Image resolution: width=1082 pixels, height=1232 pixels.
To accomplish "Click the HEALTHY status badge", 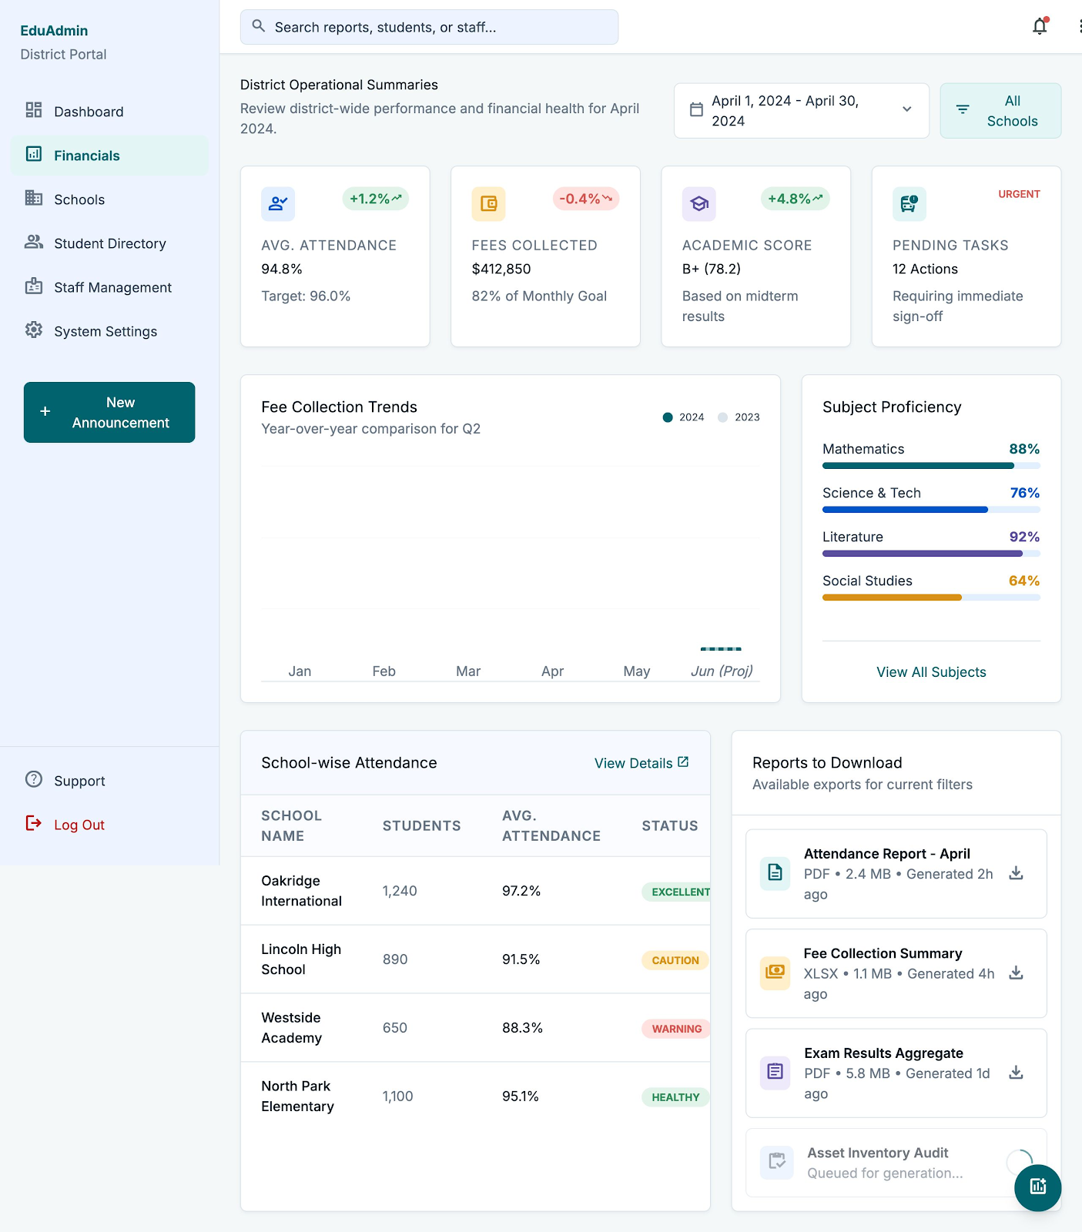I will (x=675, y=1097).
